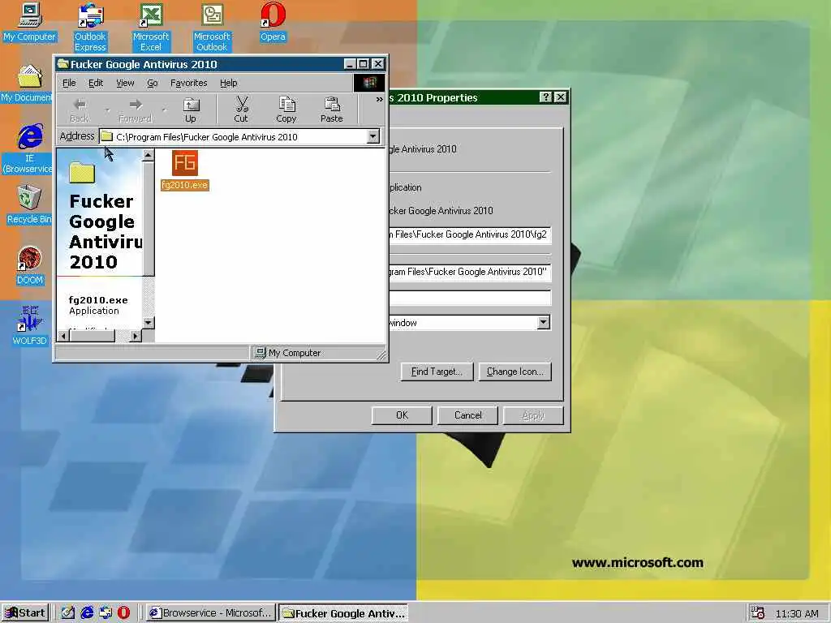Open Recycle Bin on desktop
831x623 pixels.
pos(29,204)
